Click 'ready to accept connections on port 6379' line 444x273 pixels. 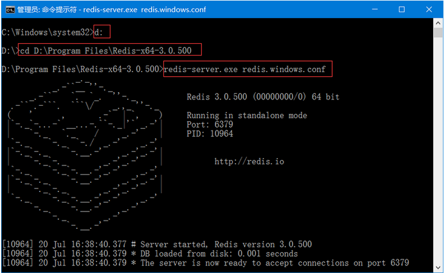[205, 263]
